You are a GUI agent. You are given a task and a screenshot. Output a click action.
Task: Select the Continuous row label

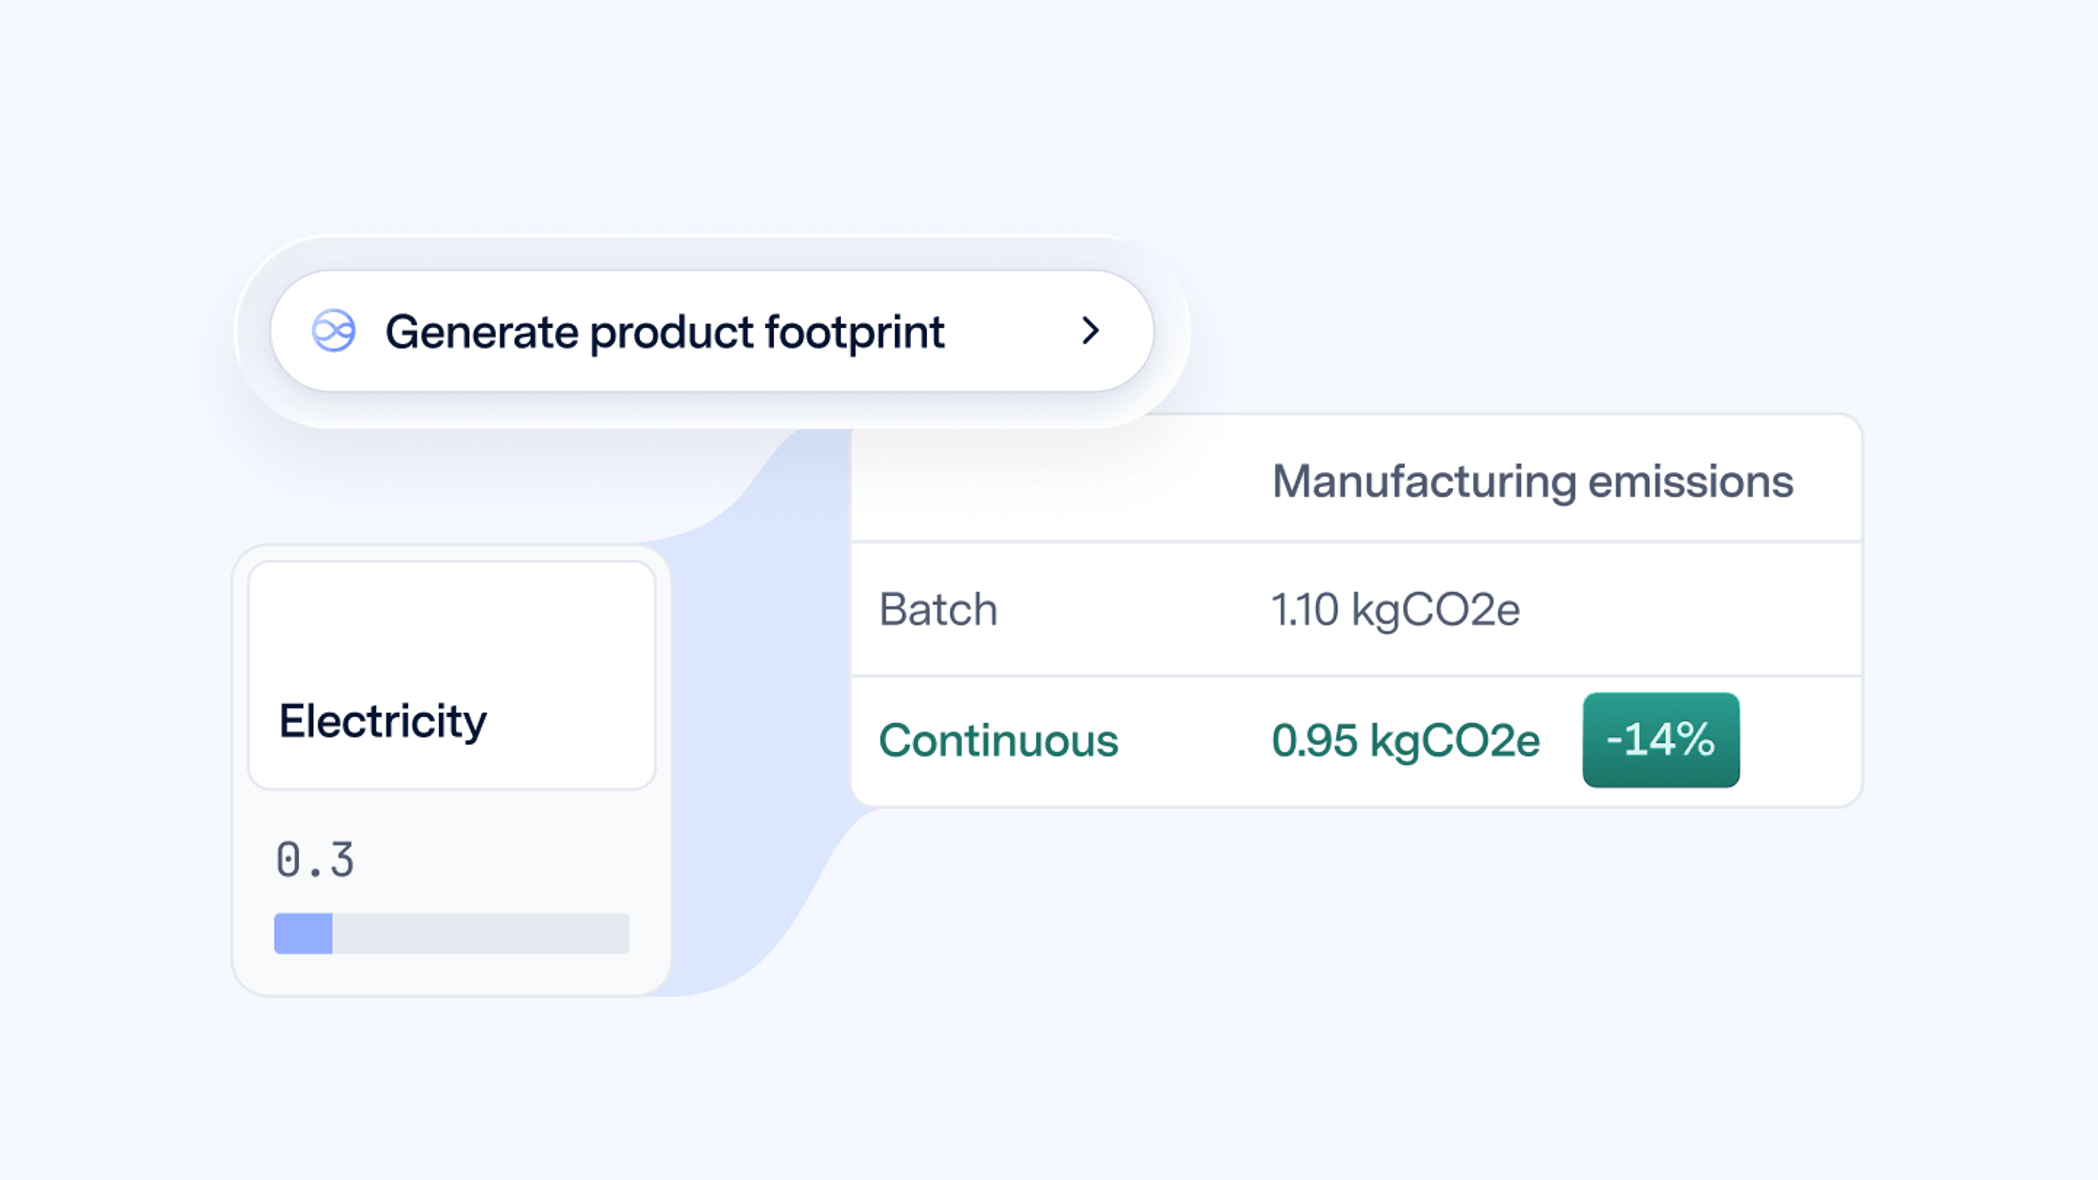[x=999, y=740]
